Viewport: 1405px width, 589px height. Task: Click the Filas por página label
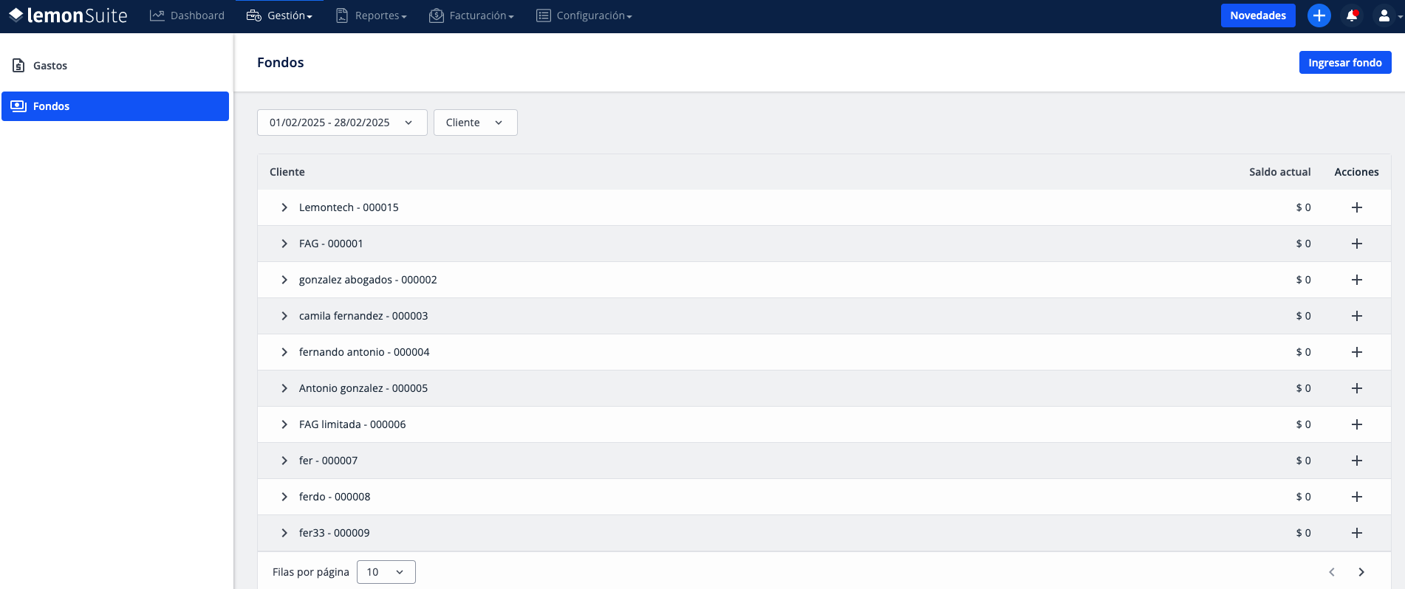(x=311, y=572)
